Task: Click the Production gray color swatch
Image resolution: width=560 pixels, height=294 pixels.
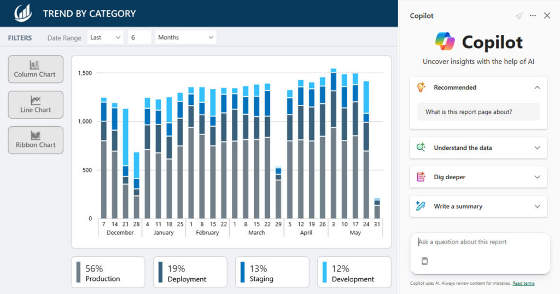Action: (x=78, y=272)
